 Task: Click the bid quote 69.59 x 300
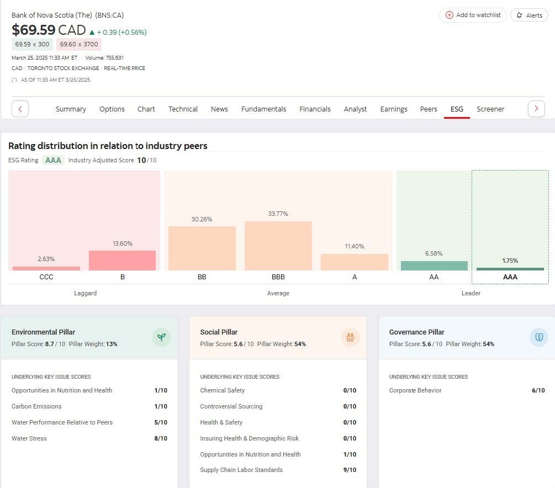pos(32,44)
